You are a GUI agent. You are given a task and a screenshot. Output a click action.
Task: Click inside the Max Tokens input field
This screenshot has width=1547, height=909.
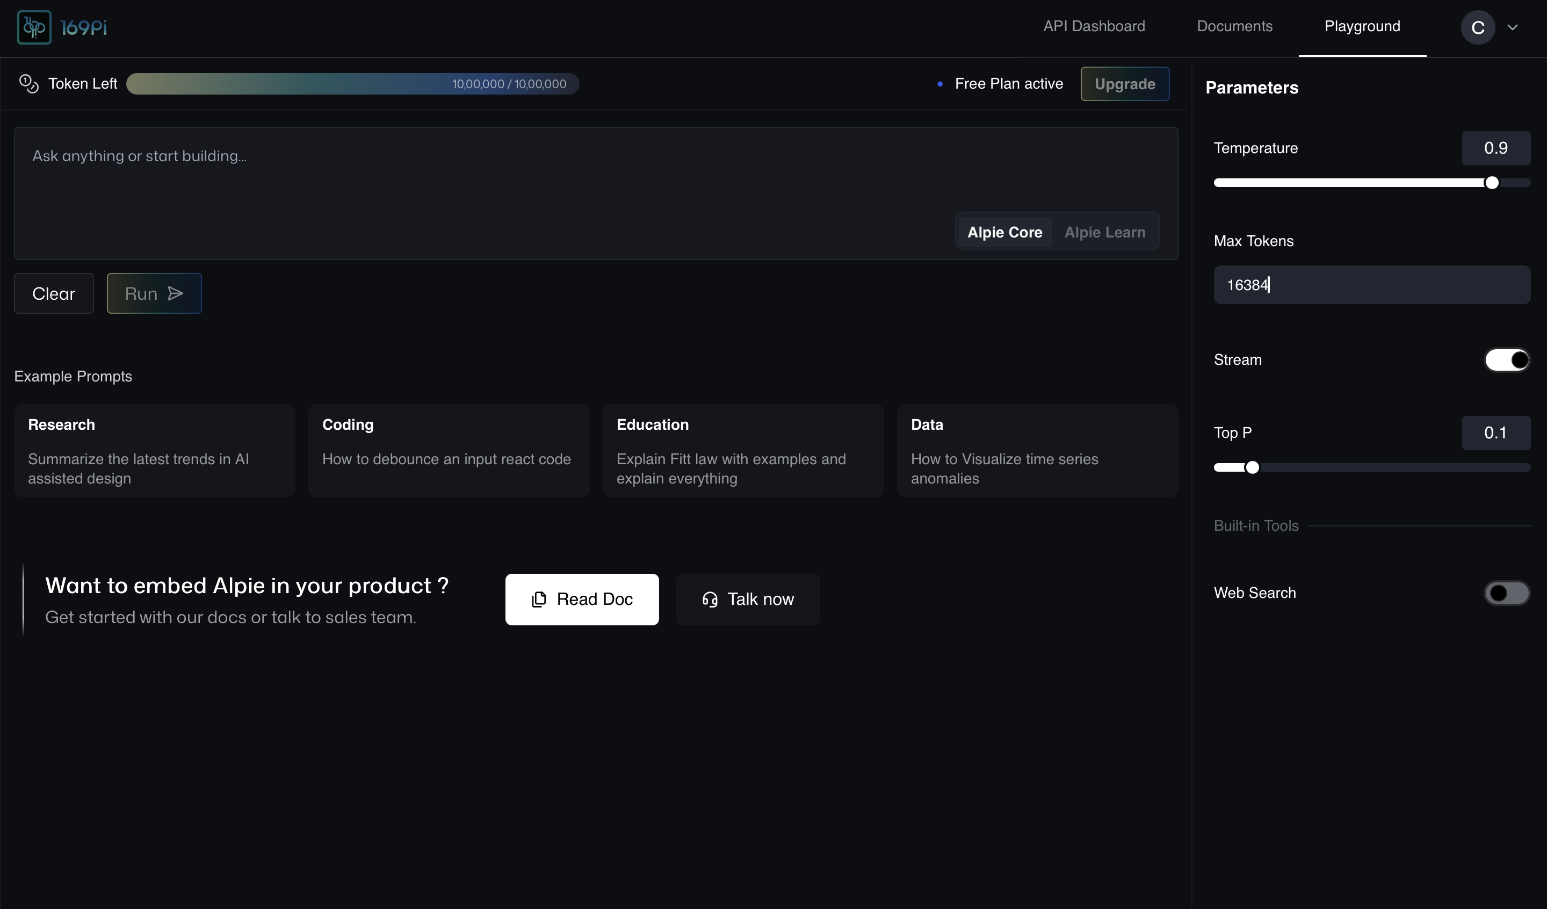point(1372,285)
